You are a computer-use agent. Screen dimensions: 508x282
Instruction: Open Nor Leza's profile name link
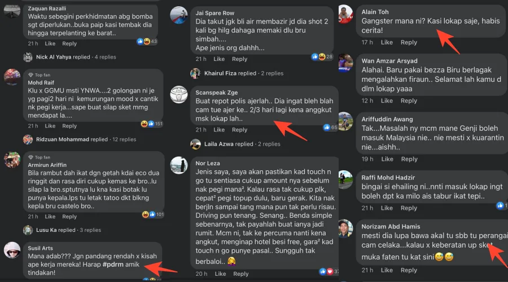[x=207, y=164]
